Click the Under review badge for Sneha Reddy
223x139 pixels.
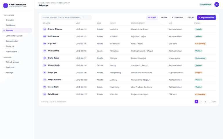pos(200,58)
